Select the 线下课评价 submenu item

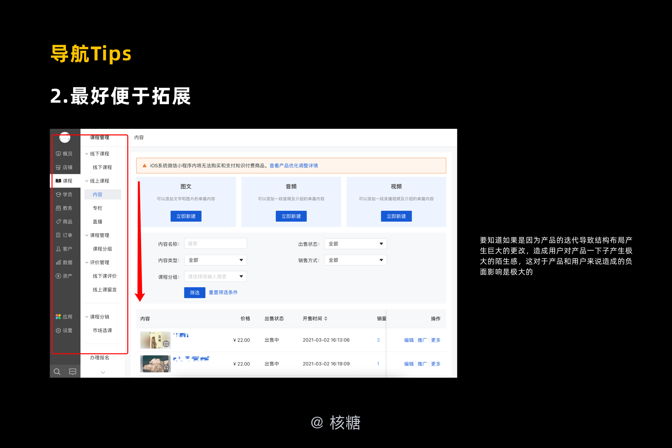click(x=105, y=276)
